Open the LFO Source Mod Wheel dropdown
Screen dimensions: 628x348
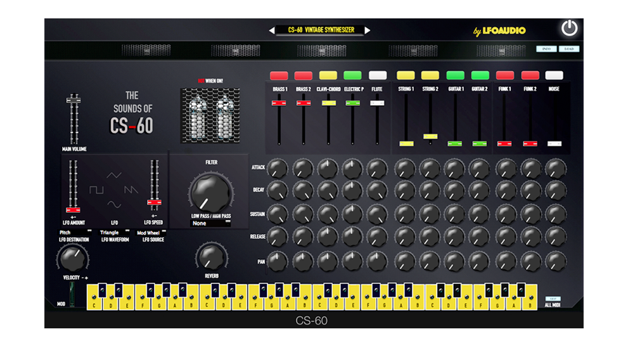pyautogui.click(x=151, y=233)
